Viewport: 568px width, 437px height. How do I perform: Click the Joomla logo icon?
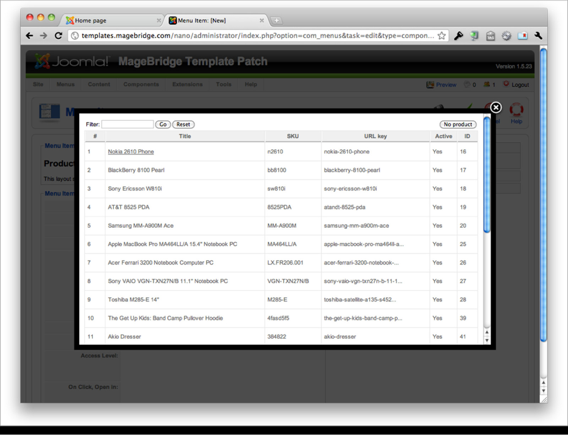[x=42, y=61]
